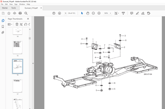The height and width of the screenshot is (109, 165).
Task: Choose the selection arrow tool
Action: (x=82, y=13)
